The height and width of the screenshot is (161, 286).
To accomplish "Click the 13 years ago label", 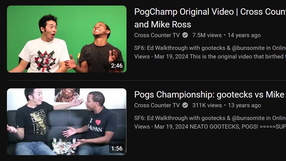I will [244, 105].
